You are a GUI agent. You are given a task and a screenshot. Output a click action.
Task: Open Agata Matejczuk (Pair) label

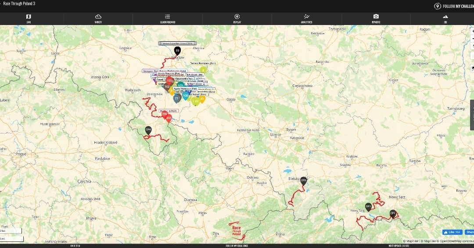(x=185, y=89)
